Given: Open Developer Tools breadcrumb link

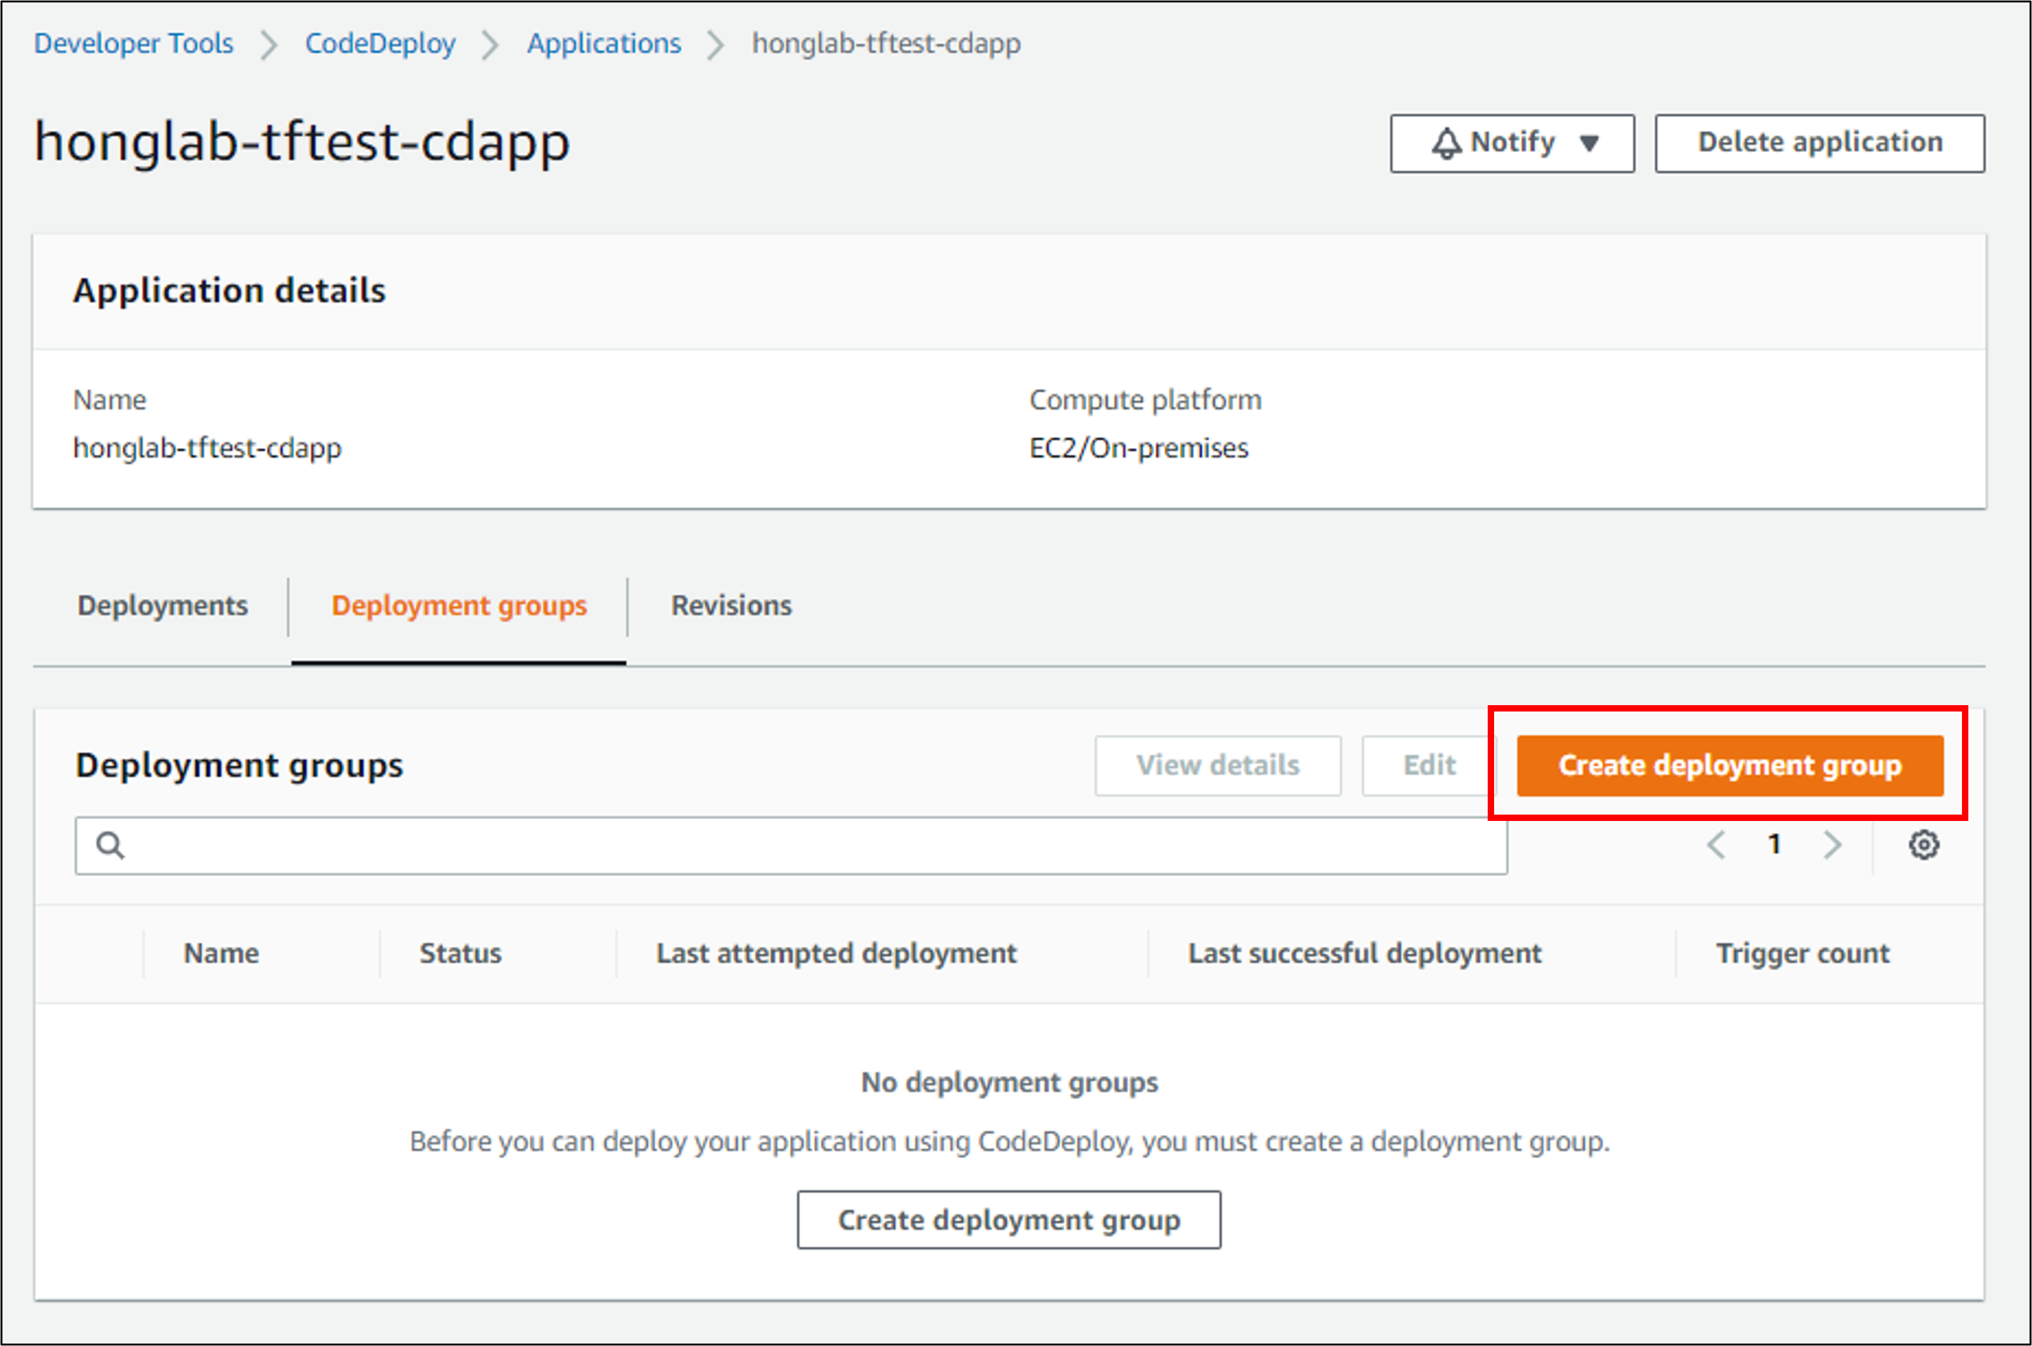Looking at the screenshot, I should point(133,43).
